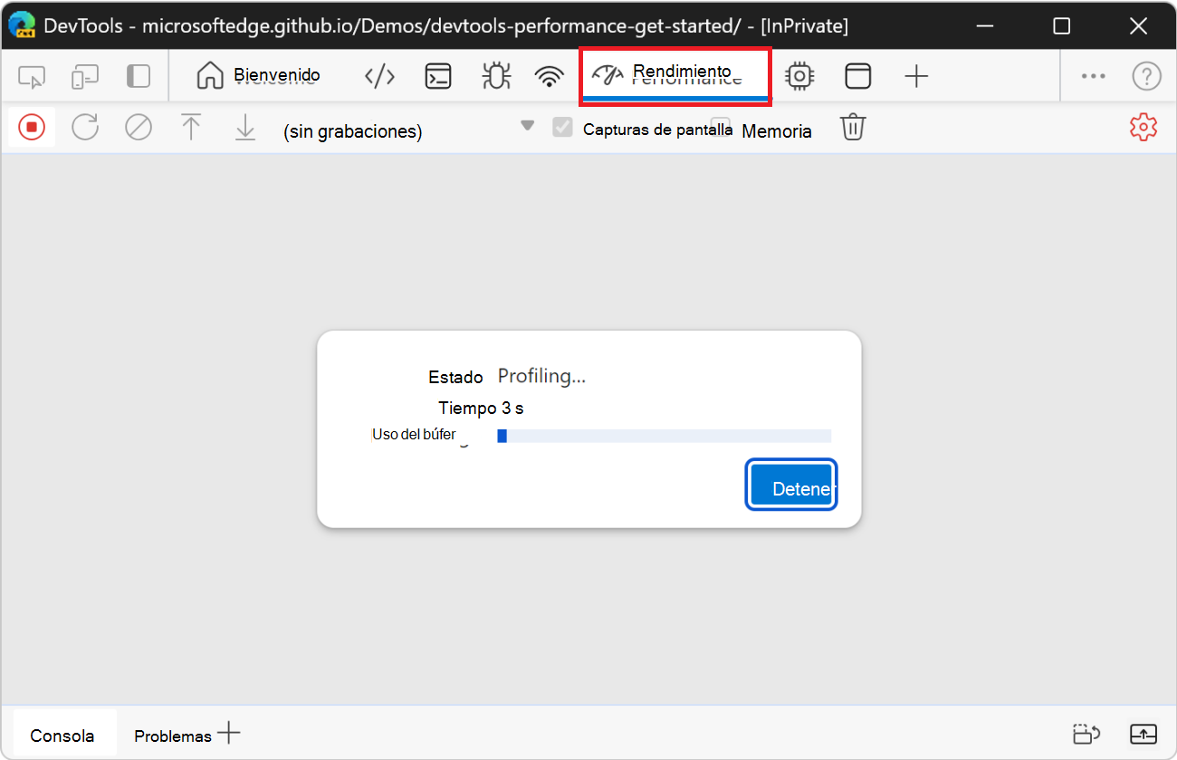Click the Detener button
The image size is (1177, 760).
click(x=791, y=485)
